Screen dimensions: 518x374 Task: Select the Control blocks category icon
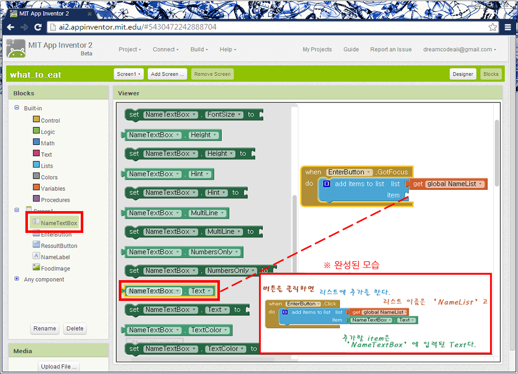pos(37,119)
